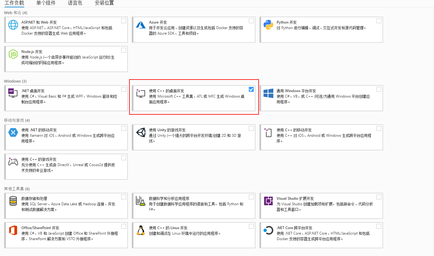Select the .NET Core 跨平台开发 title
The image size is (434, 256).
(x=294, y=228)
